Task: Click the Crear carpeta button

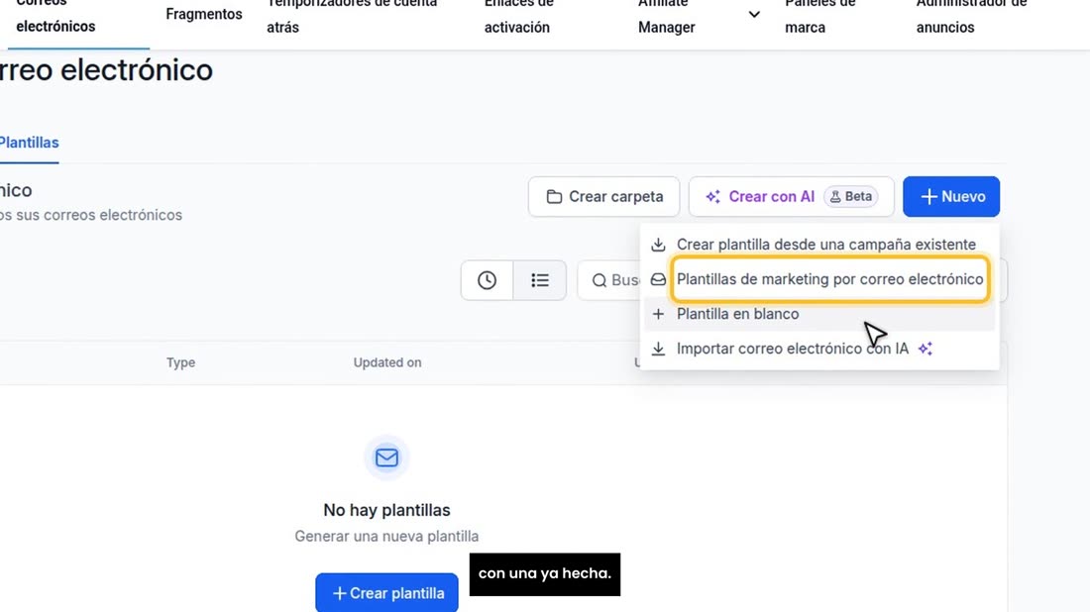Action: tap(603, 197)
